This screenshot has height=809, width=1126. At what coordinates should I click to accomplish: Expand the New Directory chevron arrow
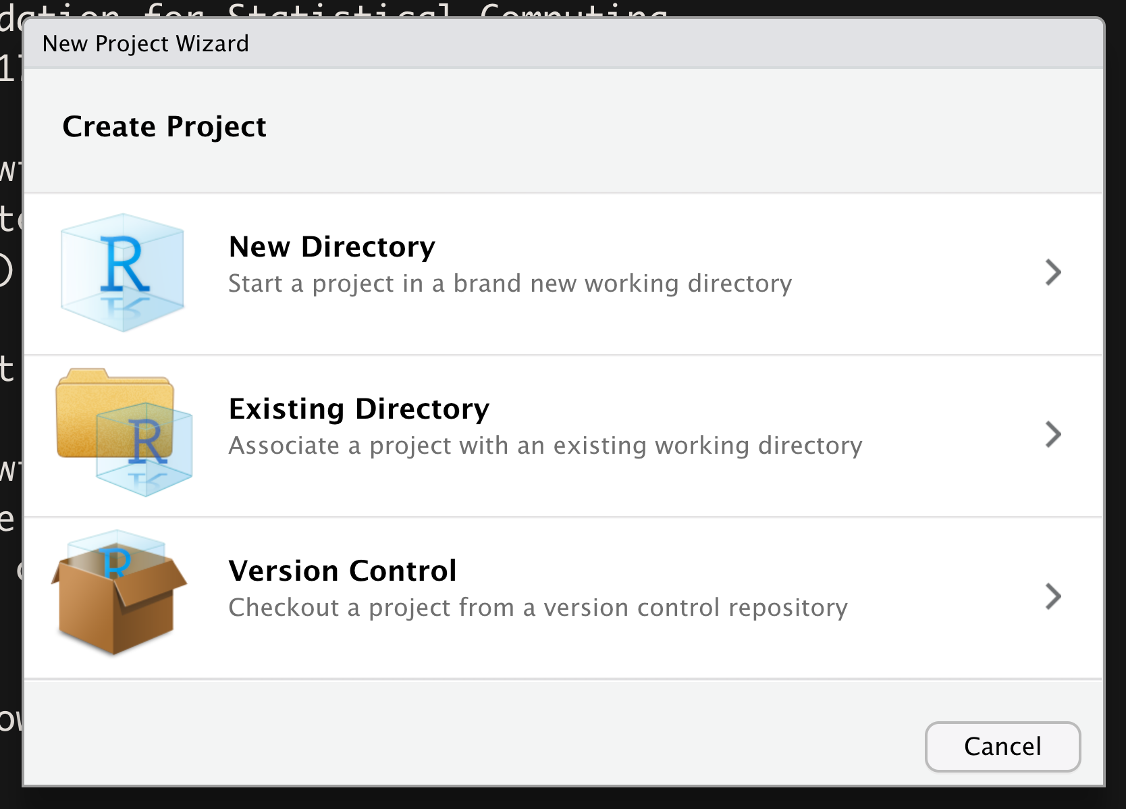pos(1053,272)
